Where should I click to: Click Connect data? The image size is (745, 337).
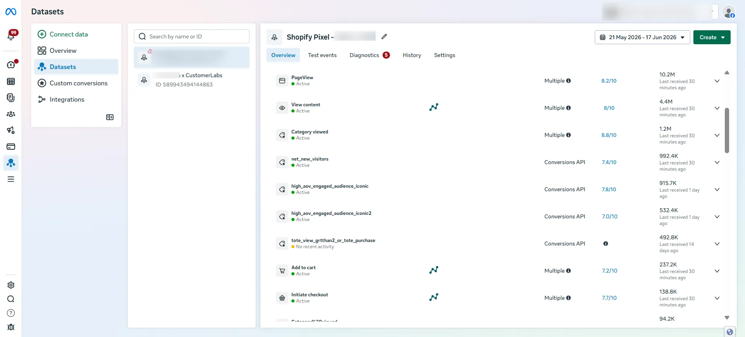pos(76,34)
